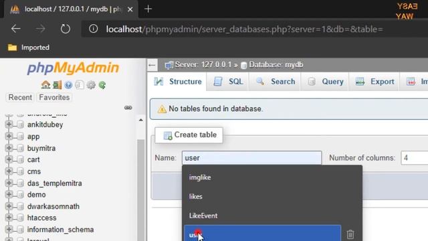The height and width of the screenshot is (241, 428).
Task: Open navigation panel settings gear icon
Action: click(x=91, y=85)
